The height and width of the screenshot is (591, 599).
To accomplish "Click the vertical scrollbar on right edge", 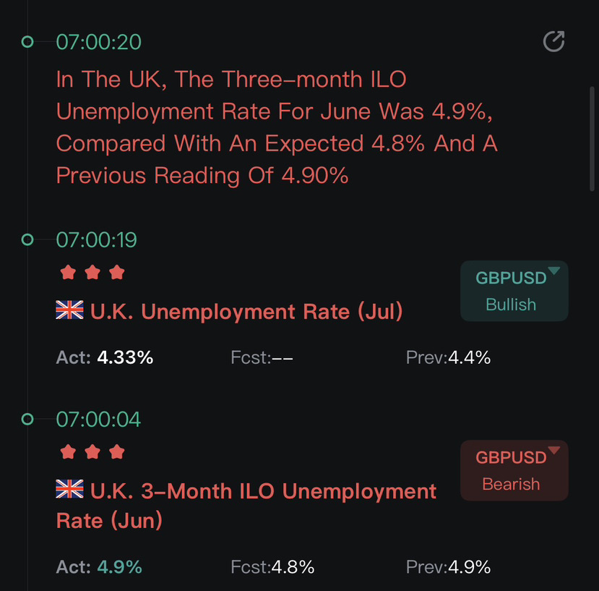I will point(592,139).
